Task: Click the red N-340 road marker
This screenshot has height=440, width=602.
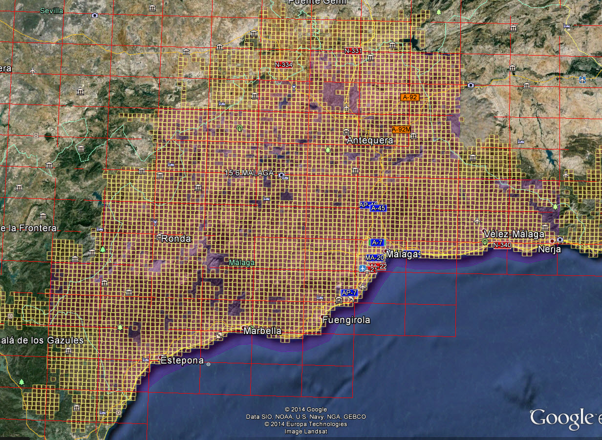Action: pyautogui.click(x=502, y=245)
